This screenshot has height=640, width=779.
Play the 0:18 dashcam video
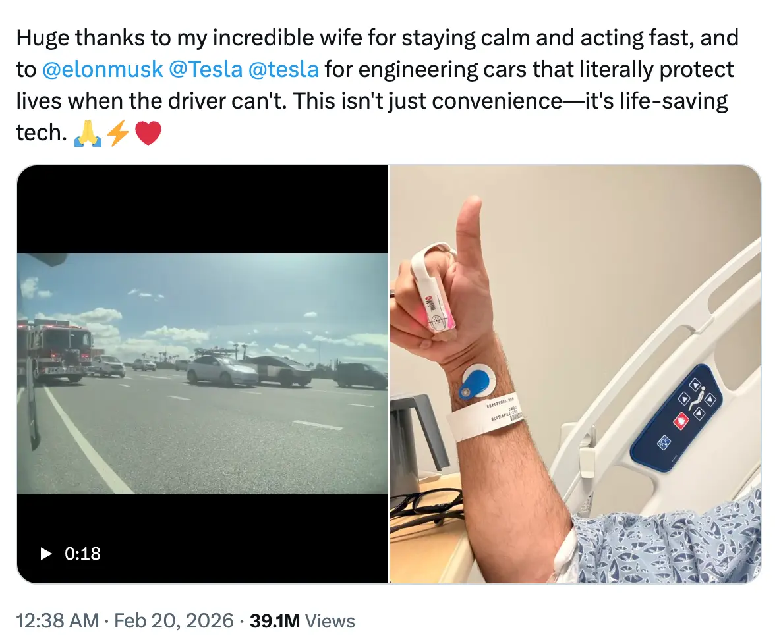pyautogui.click(x=45, y=554)
